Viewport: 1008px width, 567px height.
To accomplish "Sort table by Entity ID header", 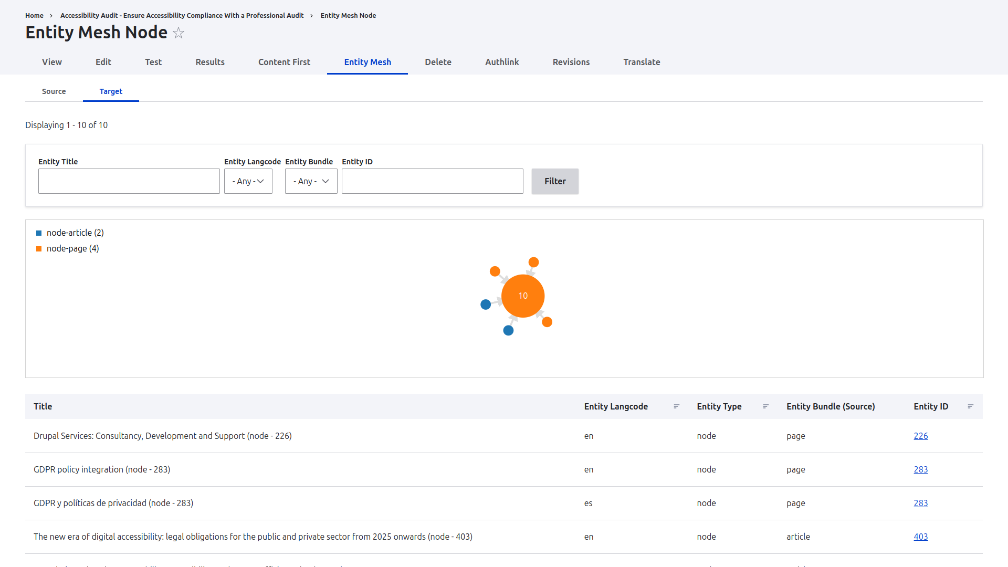I will tap(931, 406).
